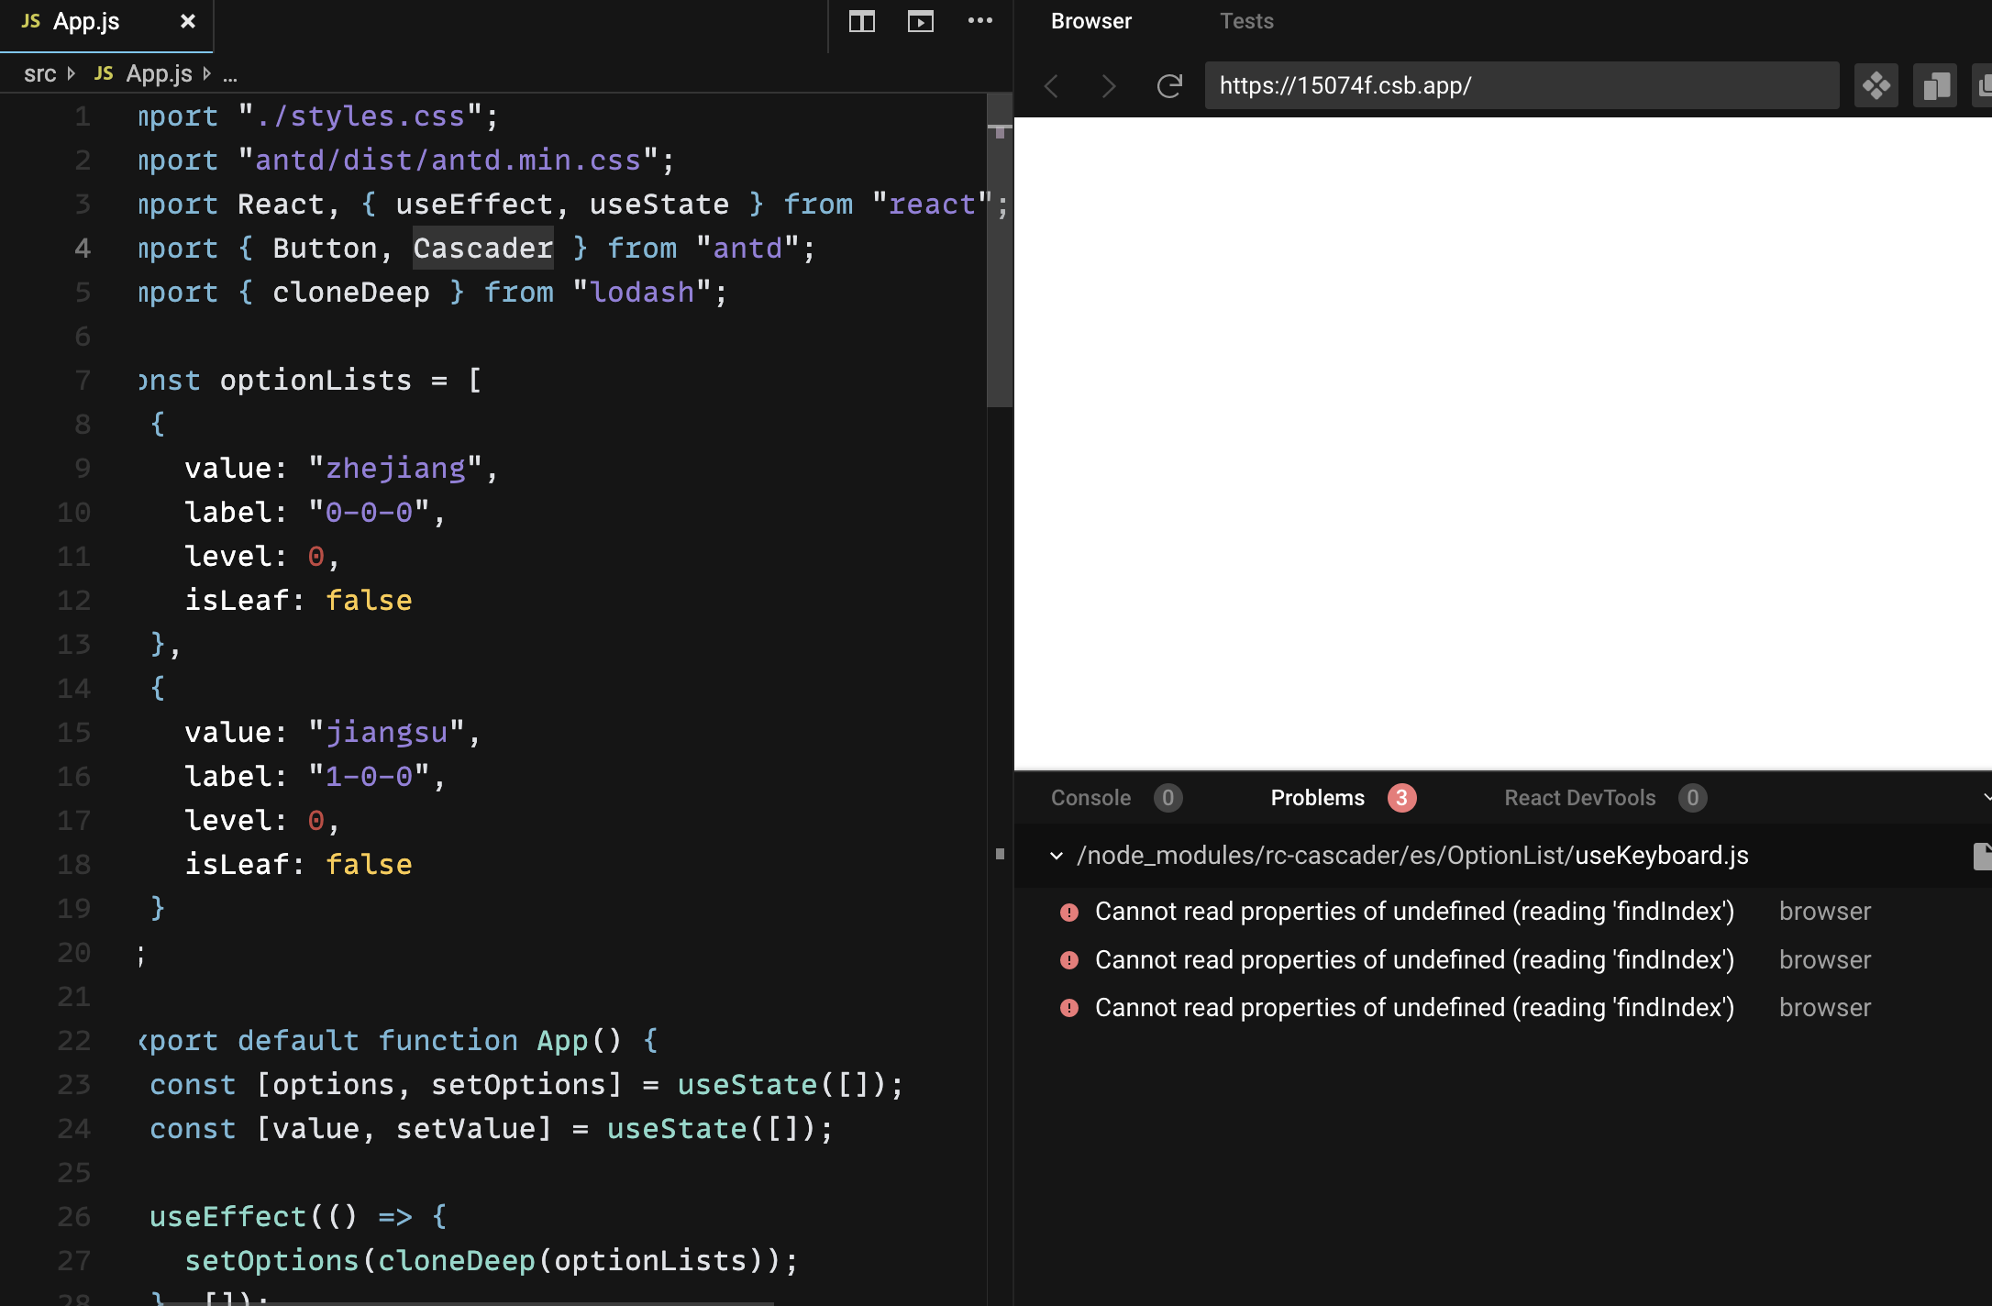Image resolution: width=1992 pixels, height=1306 pixels.
Task: Click the first findIndex error message
Action: 1413,912
